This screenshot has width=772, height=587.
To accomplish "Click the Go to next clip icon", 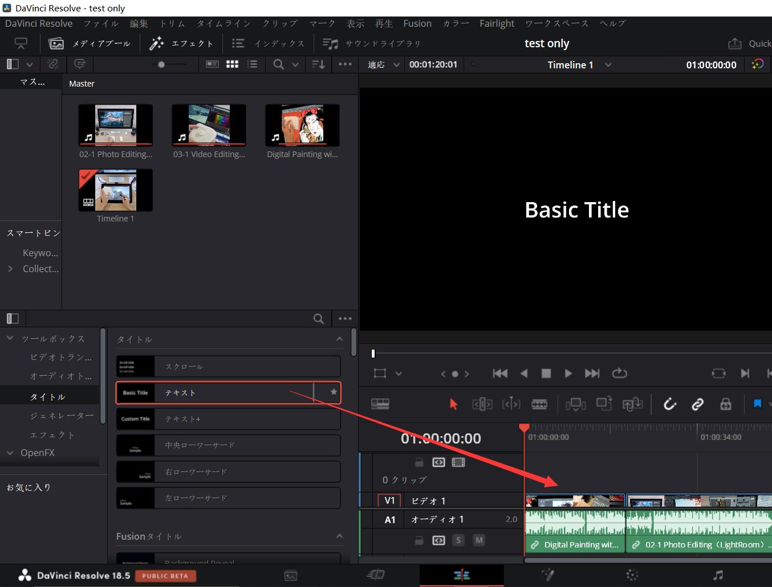I will [x=745, y=373].
